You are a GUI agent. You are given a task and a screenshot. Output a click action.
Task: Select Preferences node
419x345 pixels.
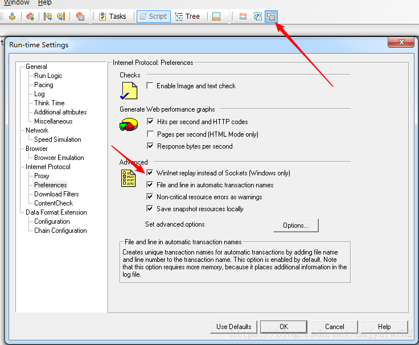click(x=51, y=184)
